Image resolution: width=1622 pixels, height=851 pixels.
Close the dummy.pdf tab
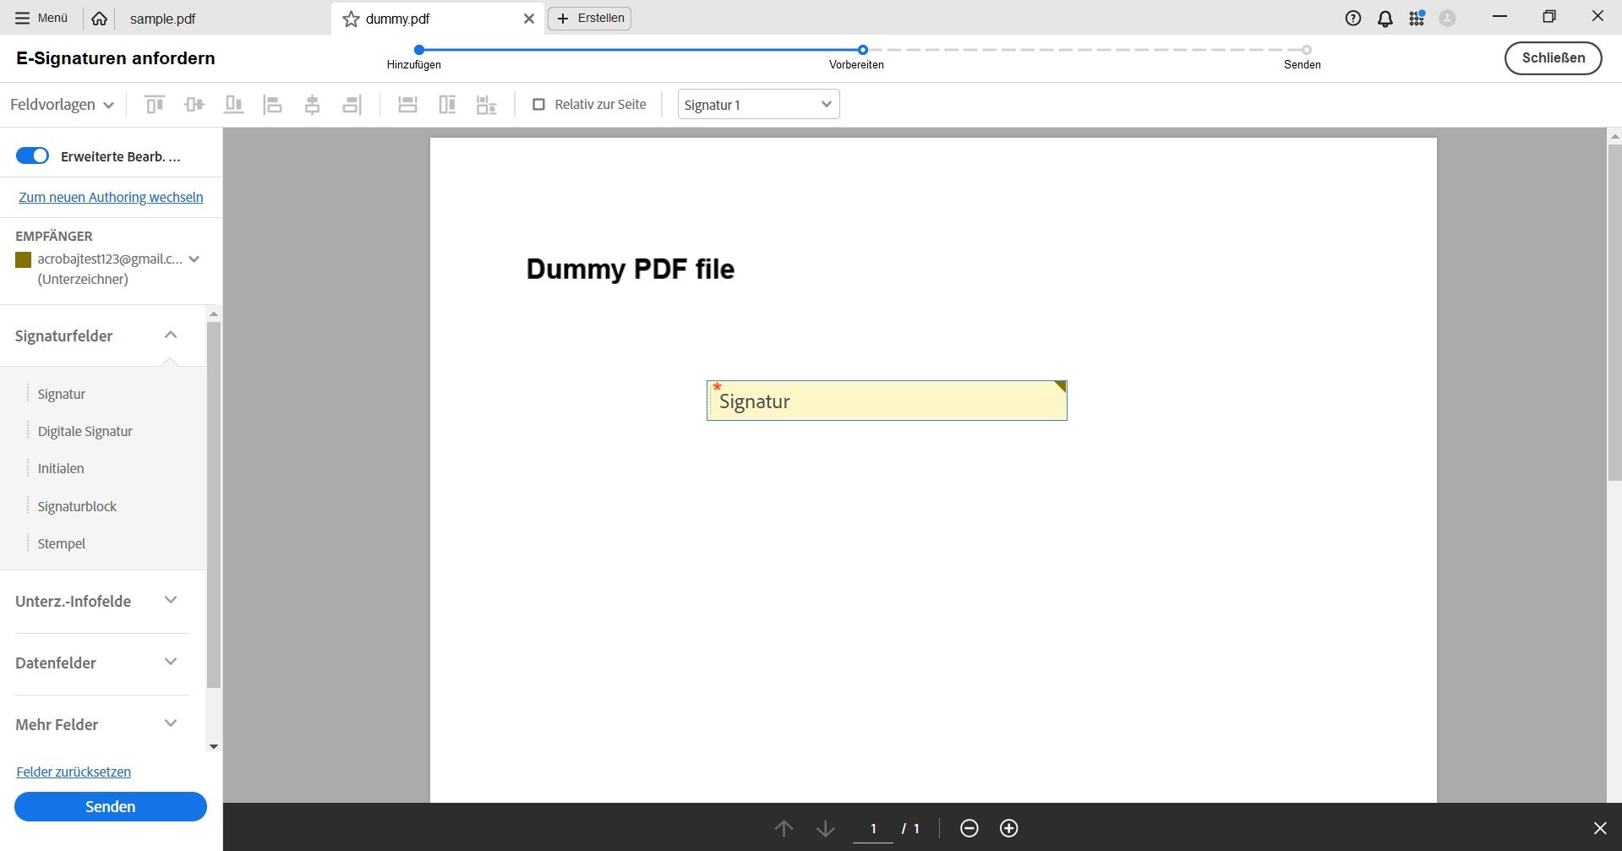(529, 19)
